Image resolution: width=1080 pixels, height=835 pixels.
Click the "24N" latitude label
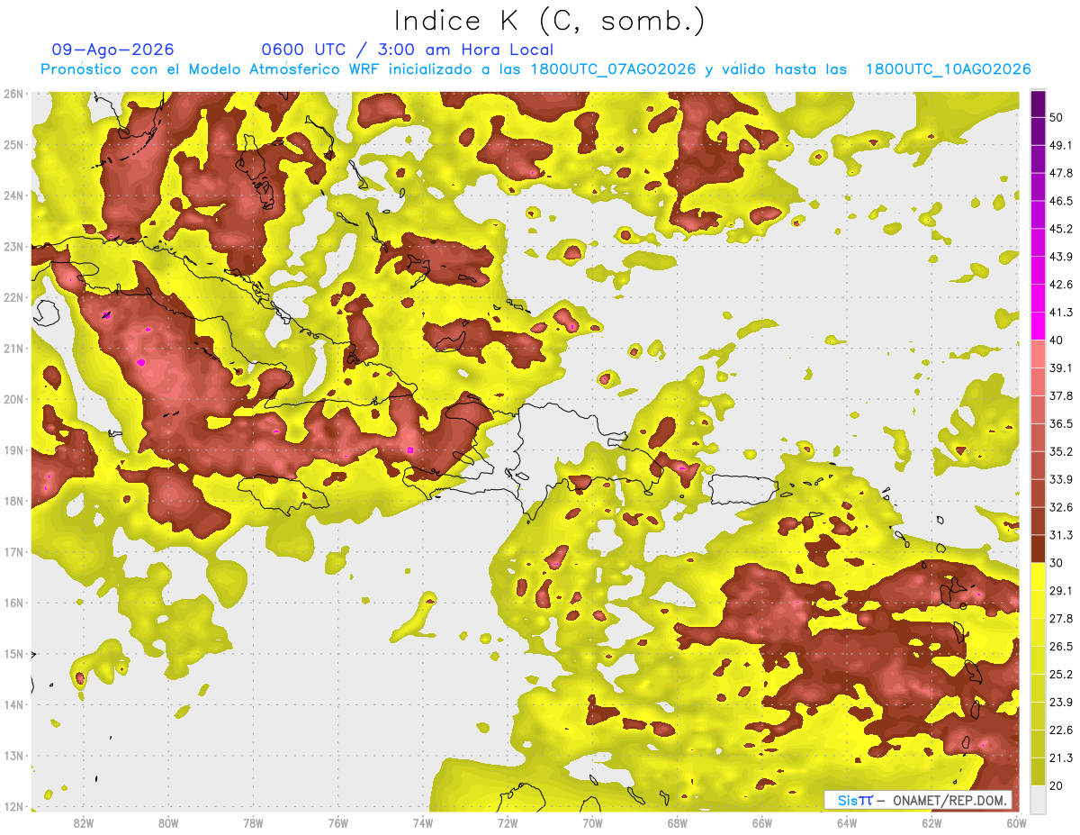click(x=13, y=195)
